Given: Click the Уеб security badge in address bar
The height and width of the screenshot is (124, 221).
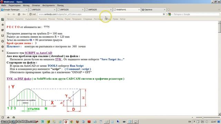Looking at the screenshot, I should tap(32, 14).
